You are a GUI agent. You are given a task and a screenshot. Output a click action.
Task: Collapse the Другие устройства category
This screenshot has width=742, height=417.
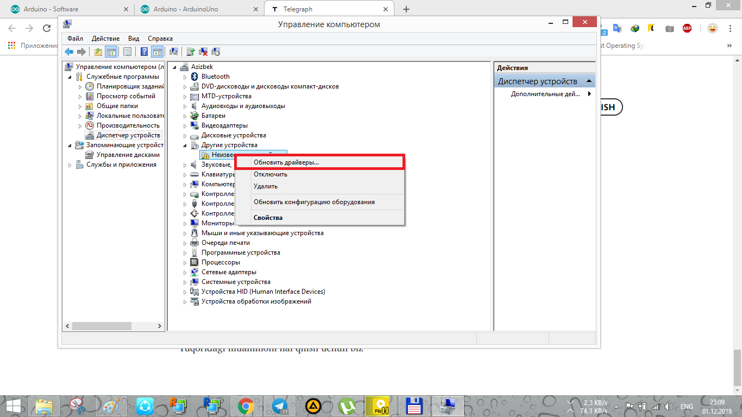coord(185,145)
